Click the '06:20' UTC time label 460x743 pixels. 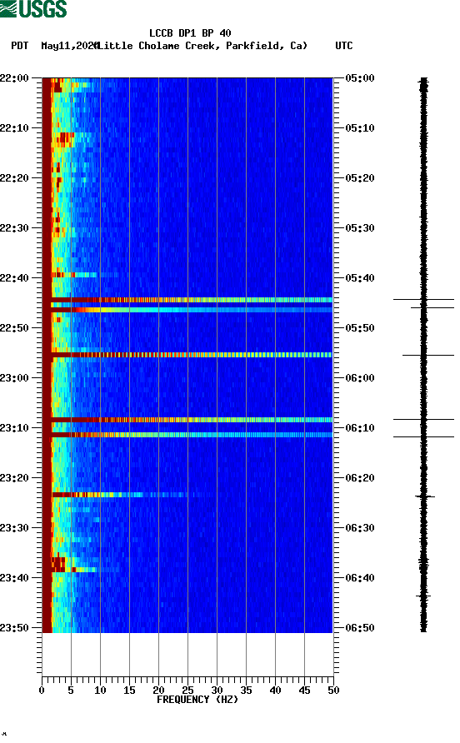[x=360, y=478]
